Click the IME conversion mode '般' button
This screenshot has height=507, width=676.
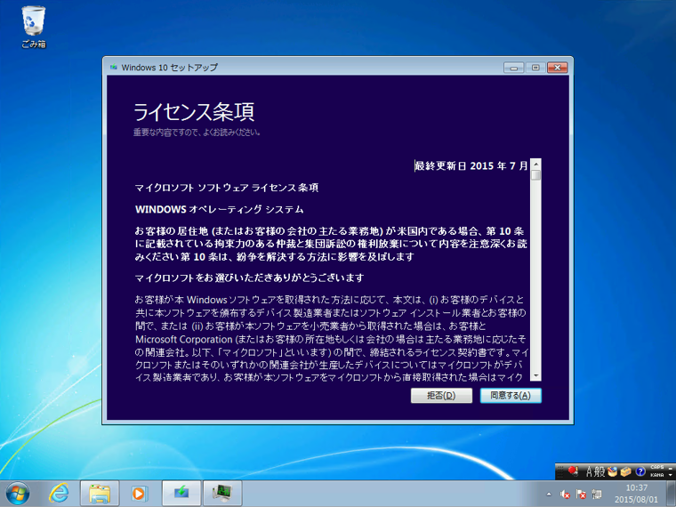(600, 471)
